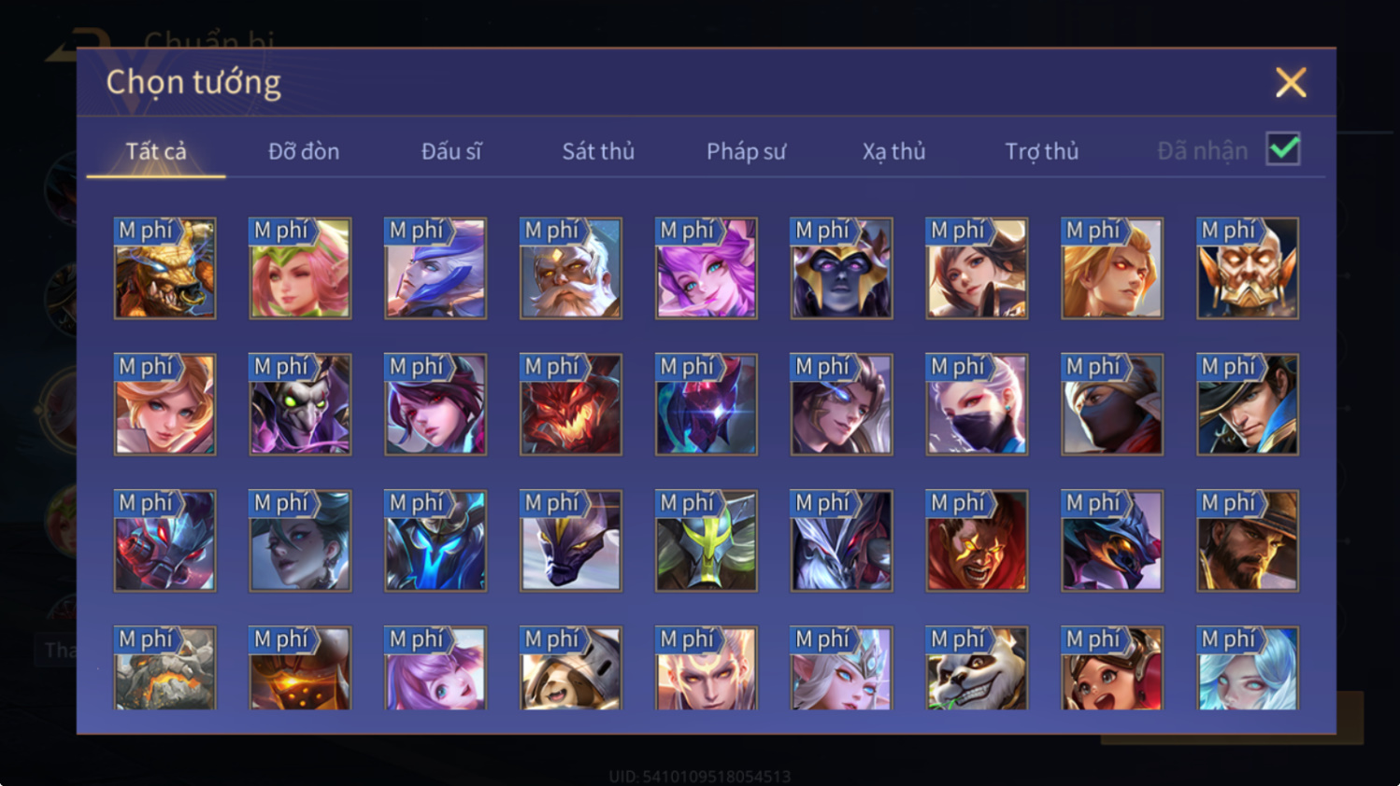Select the red horned demon hero
This screenshot has height=786, width=1400.
tap(570, 404)
